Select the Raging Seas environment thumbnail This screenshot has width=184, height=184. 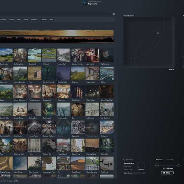(34, 109)
